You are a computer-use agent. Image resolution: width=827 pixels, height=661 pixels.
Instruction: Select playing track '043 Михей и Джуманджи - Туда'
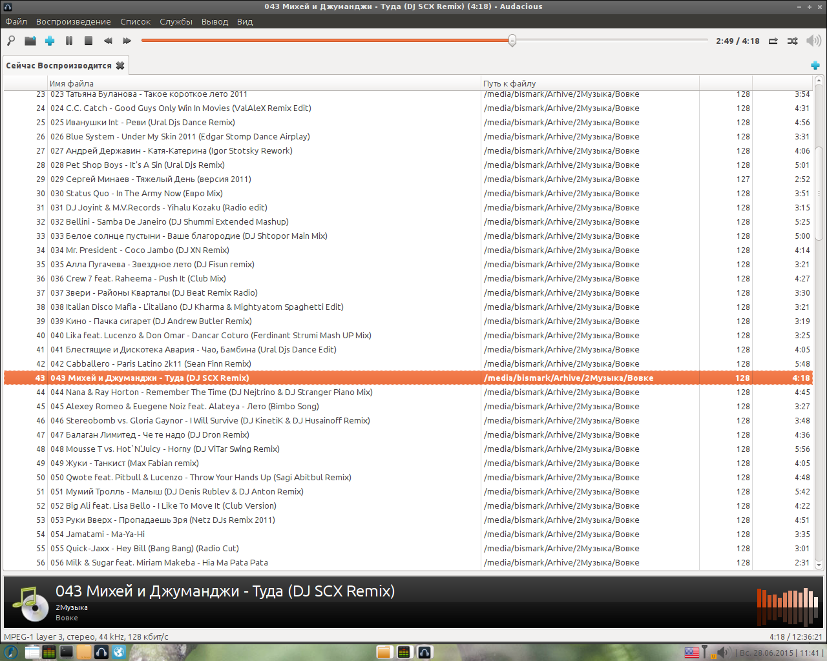click(407, 378)
